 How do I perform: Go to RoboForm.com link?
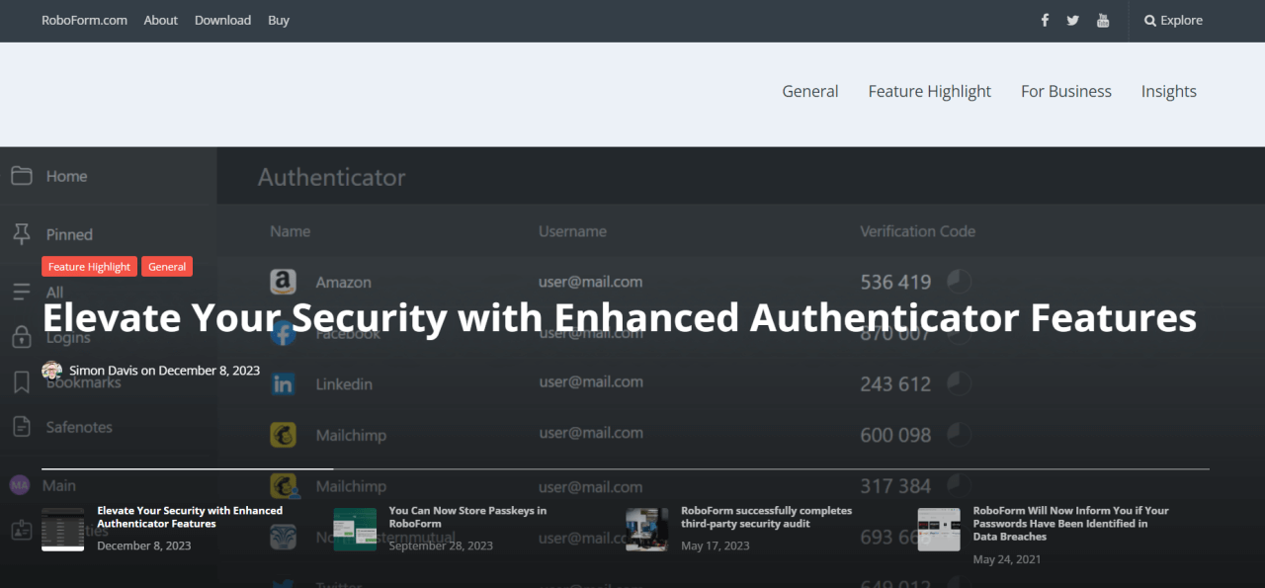84,20
